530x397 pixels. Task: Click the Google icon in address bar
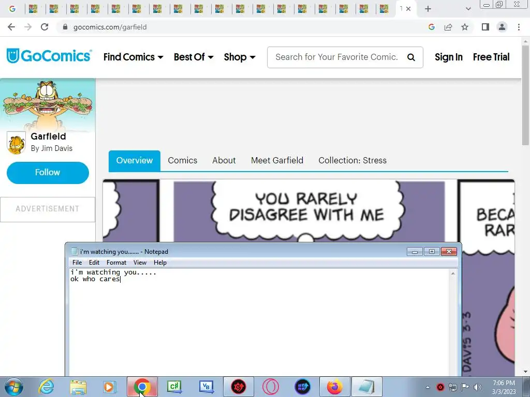[431, 27]
